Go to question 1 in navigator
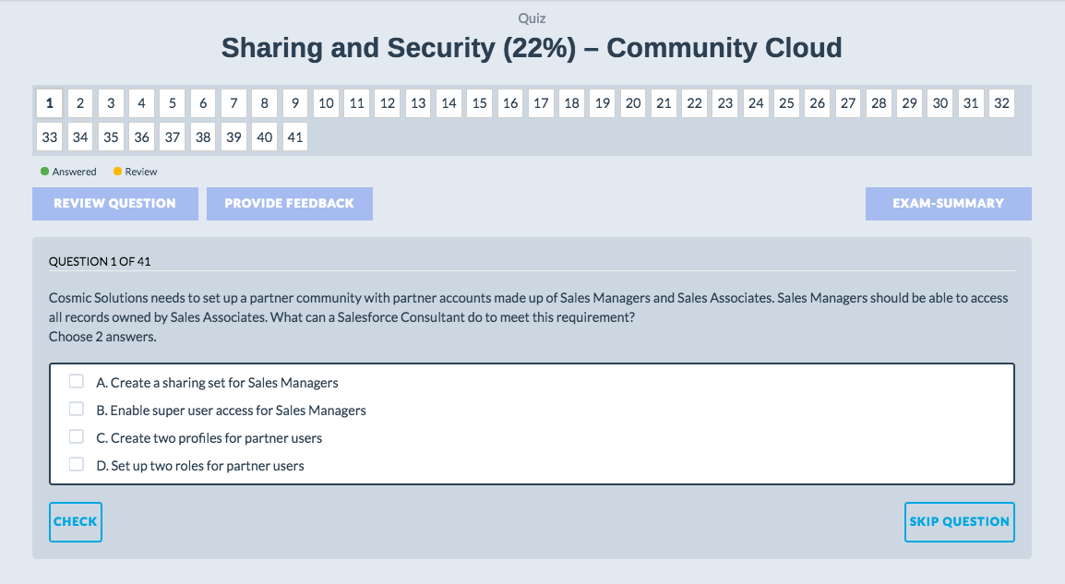Viewport: 1065px width, 584px height. [50, 103]
